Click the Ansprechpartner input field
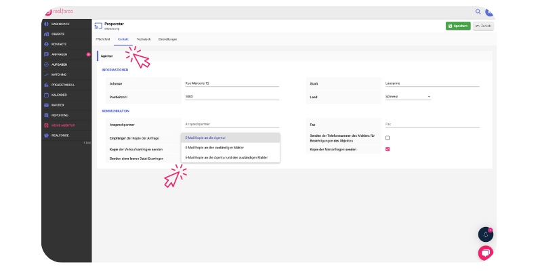Image resolution: width=542 pixels, height=271 pixels. coord(232,124)
